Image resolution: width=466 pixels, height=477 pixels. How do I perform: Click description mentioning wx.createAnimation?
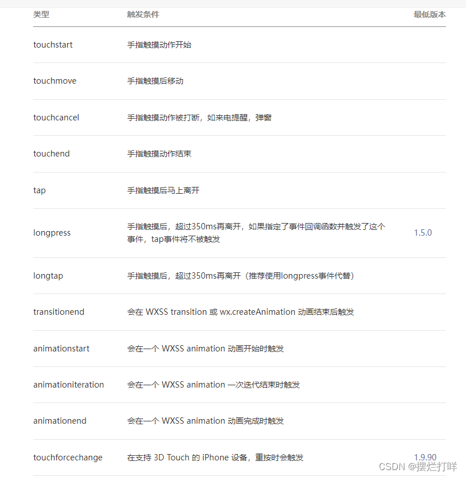click(240, 312)
